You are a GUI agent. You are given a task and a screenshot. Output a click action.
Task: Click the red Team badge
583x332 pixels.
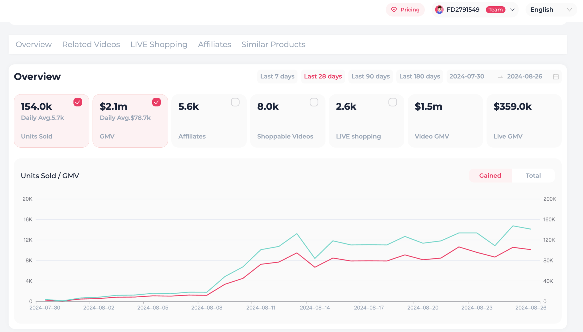[495, 10]
